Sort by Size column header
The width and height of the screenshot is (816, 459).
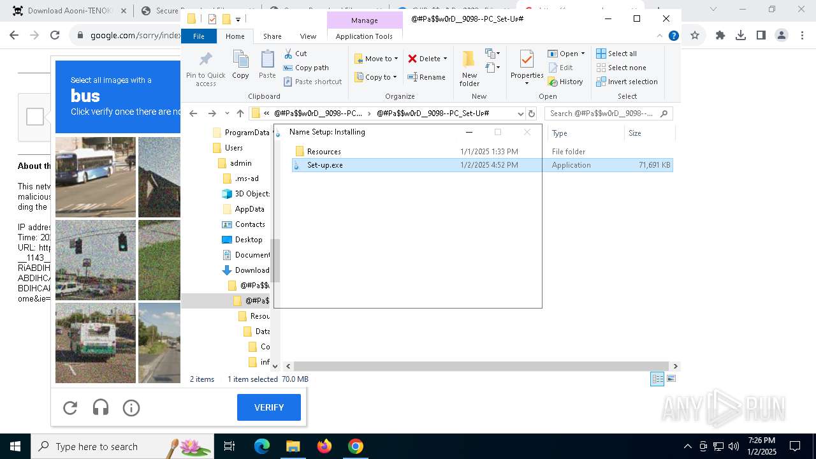coord(649,133)
